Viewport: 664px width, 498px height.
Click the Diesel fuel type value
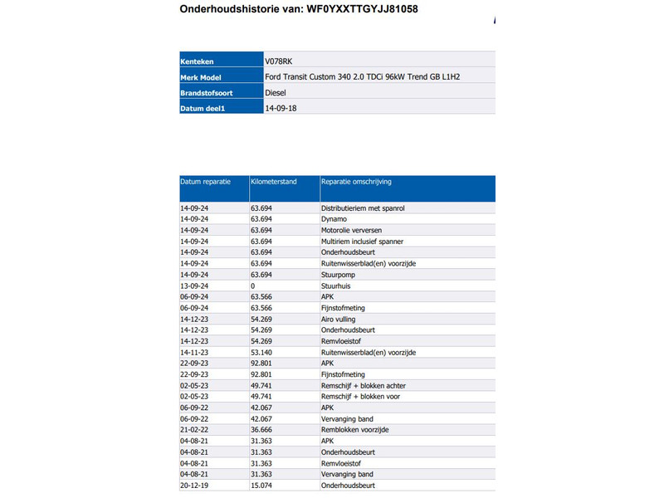click(276, 93)
